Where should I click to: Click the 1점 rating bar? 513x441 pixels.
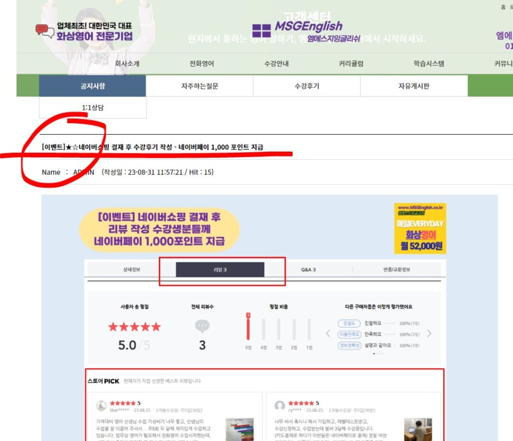pyautogui.click(x=309, y=329)
